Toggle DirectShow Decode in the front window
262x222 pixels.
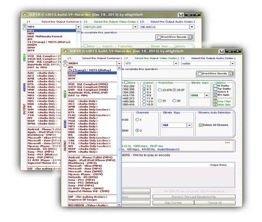coord(200,74)
